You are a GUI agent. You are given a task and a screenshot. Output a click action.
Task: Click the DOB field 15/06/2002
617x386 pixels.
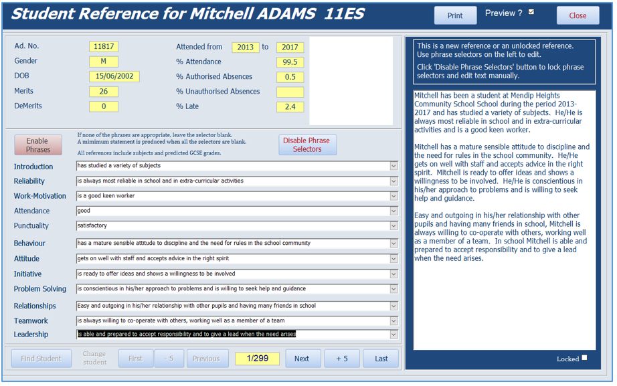click(114, 76)
